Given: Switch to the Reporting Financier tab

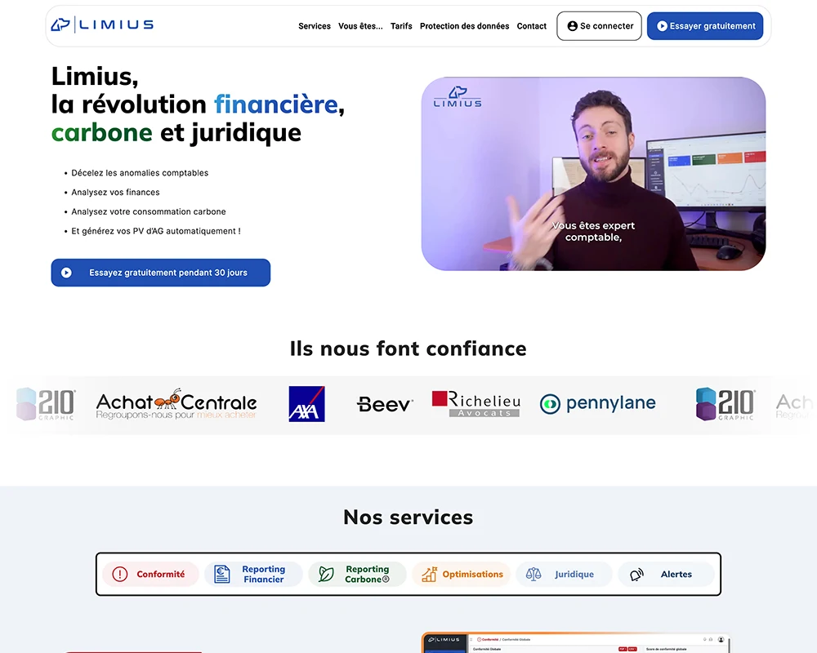Looking at the screenshot, I should tap(253, 575).
